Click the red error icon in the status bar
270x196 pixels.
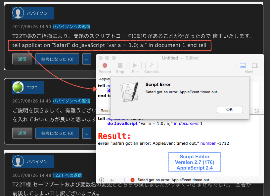(132, 180)
